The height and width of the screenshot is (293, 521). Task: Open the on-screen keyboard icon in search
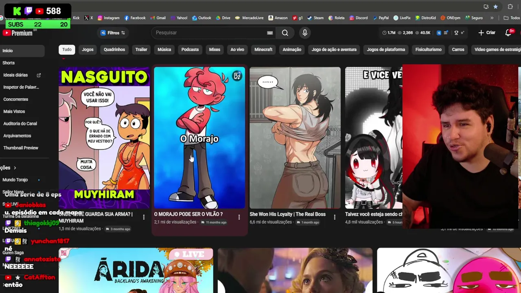tap(270, 33)
